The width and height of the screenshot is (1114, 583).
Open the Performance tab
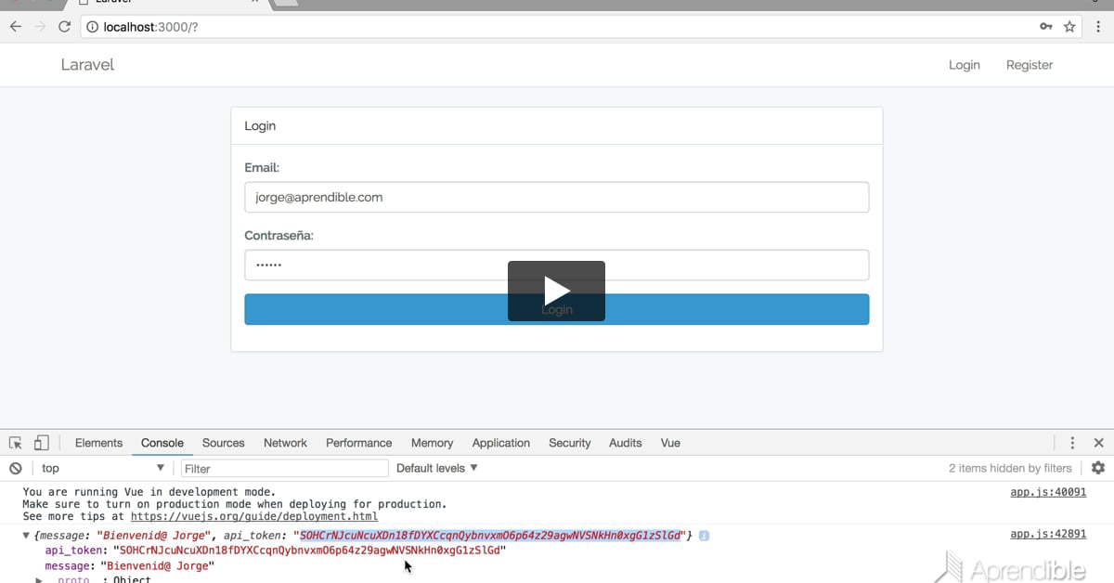coord(358,443)
